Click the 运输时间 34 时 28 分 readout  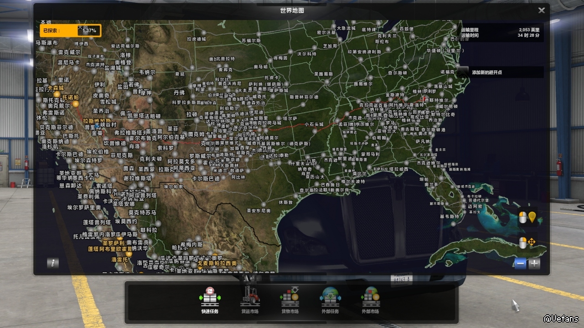[500, 35]
